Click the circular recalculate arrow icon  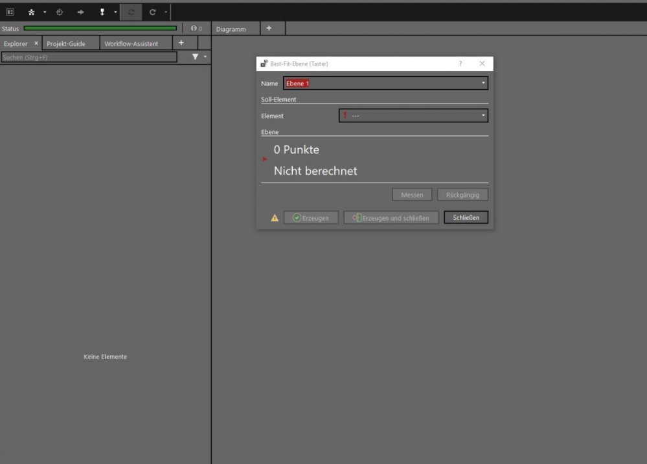click(152, 12)
